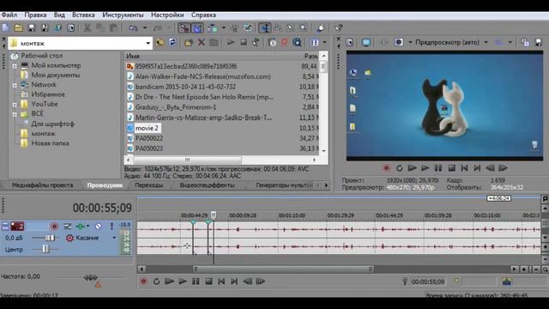Open the audio track FX icon

click(81, 227)
